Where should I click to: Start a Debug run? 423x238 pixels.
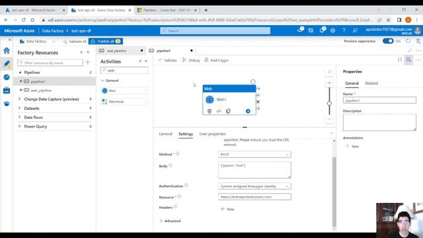[x=191, y=60]
